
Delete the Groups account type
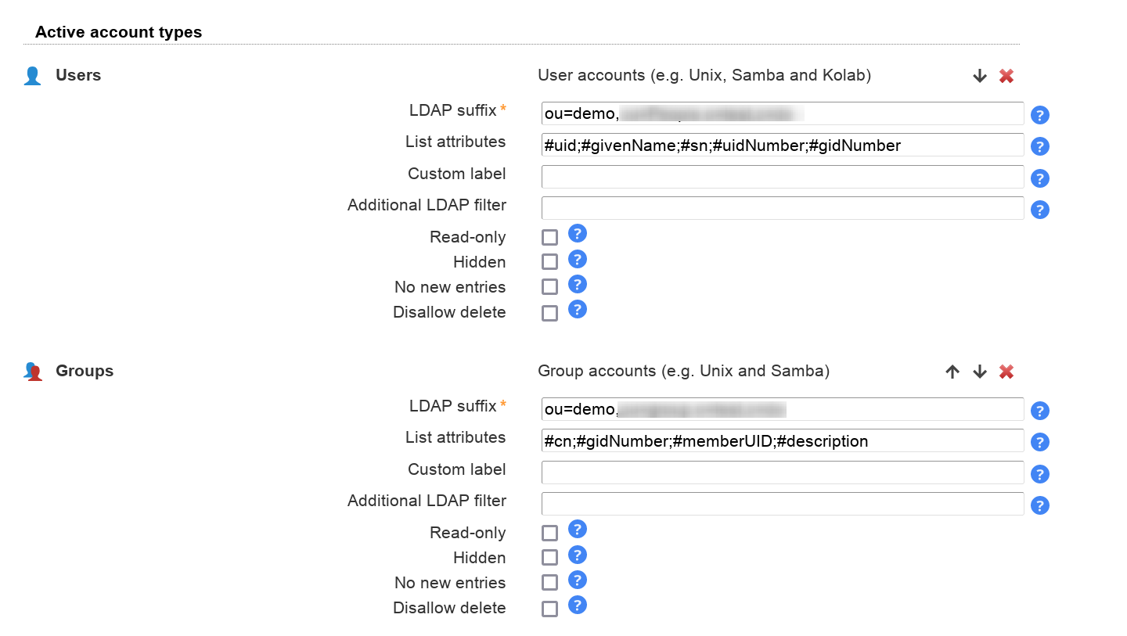pyautogui.click(x=1006, y=372)
